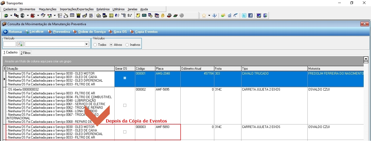Open the Cadastros menu
This screenshot has width=371, height=141.
click(10, 9)
